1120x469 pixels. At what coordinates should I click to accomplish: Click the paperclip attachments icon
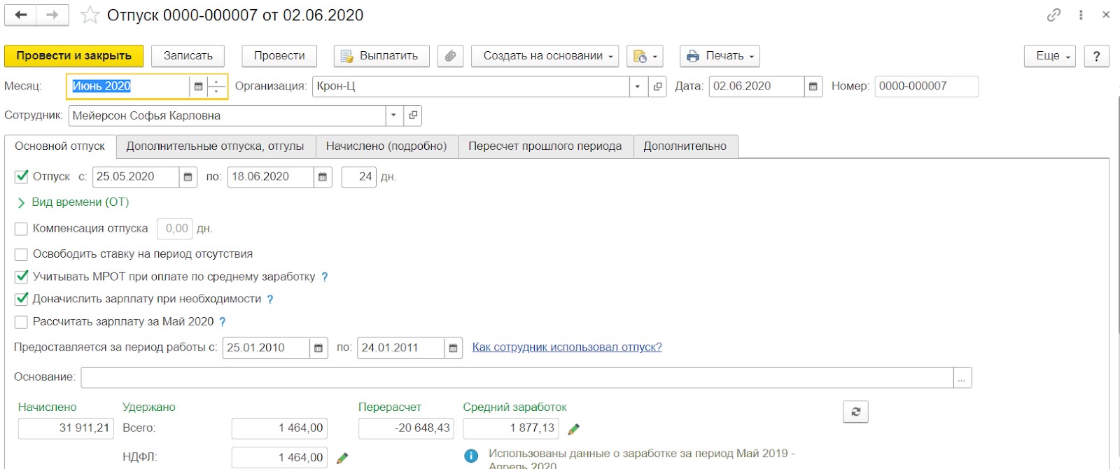(x=450, y=56)
